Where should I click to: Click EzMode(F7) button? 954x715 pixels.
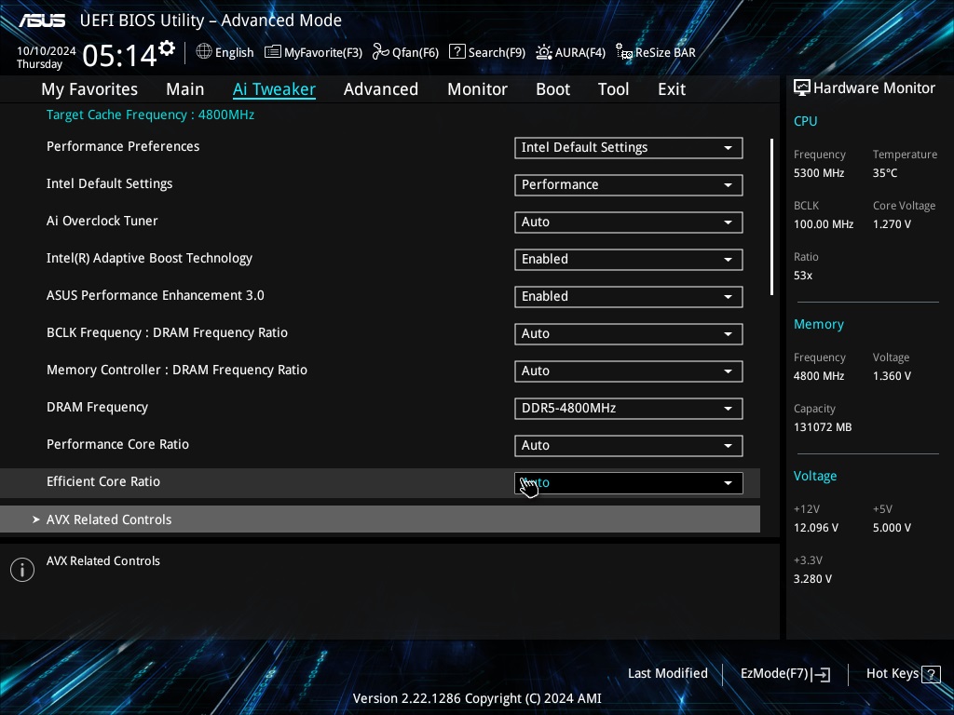point(784,674)
